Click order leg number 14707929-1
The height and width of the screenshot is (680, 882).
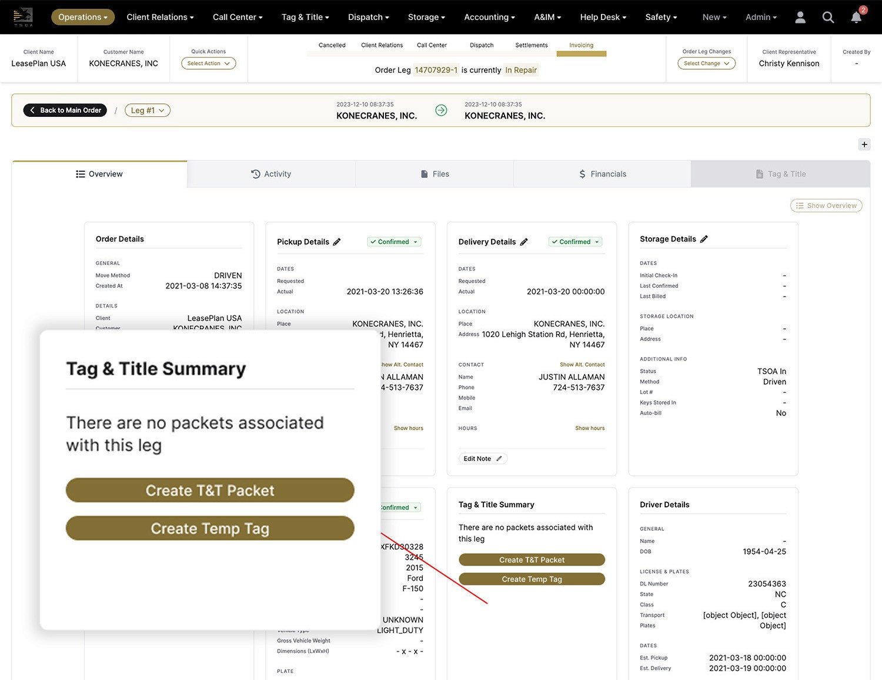[x=436, y=70]
